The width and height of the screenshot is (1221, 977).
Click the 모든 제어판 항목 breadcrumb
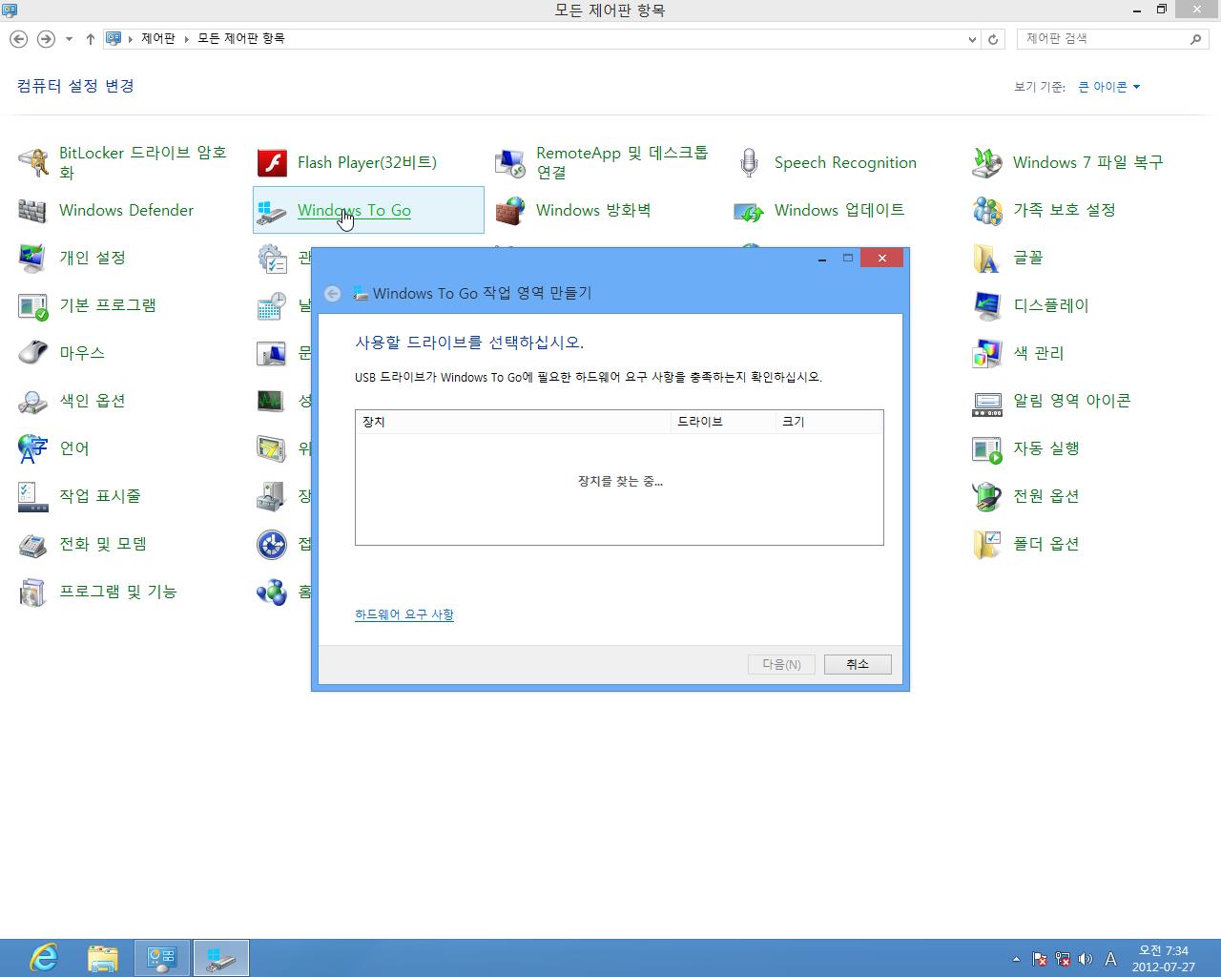pyautogui.click(x=241, y=38)
